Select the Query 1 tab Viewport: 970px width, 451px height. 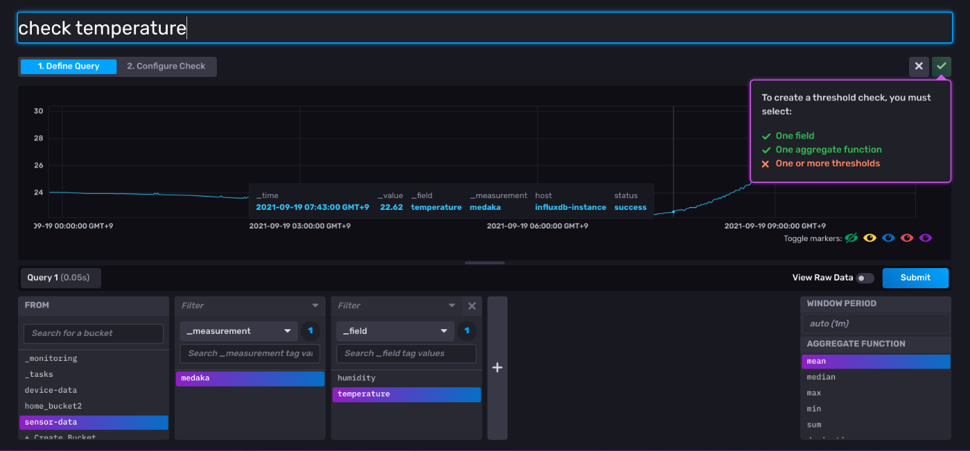pos(60,278)
